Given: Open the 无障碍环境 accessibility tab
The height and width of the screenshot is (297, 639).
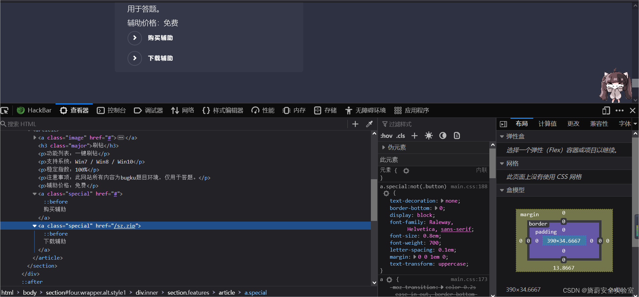Looking at the screenshot, I should [366, 110].
